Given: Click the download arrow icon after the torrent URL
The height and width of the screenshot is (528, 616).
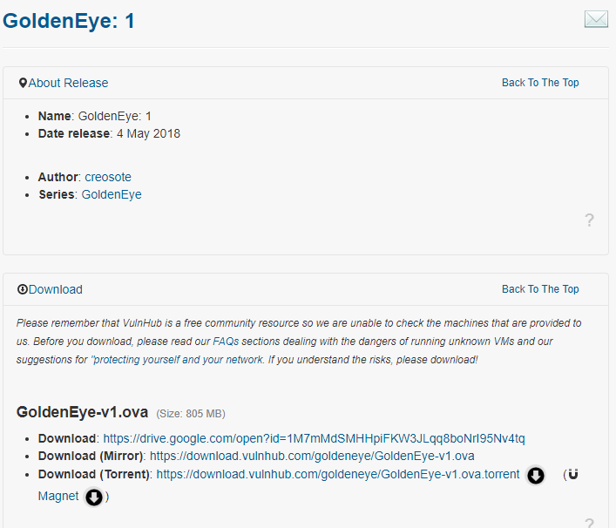Looking at the screenshot, I should 536,475.
